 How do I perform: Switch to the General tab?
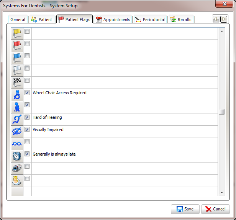(18, 20)
